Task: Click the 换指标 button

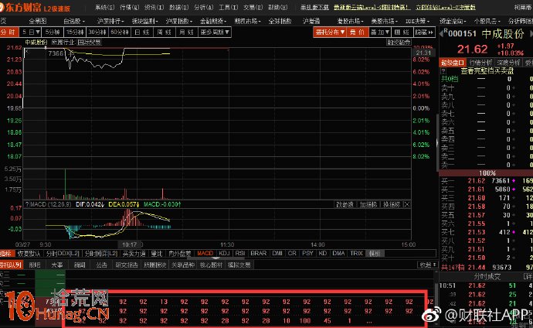Action: coord(392,204)
